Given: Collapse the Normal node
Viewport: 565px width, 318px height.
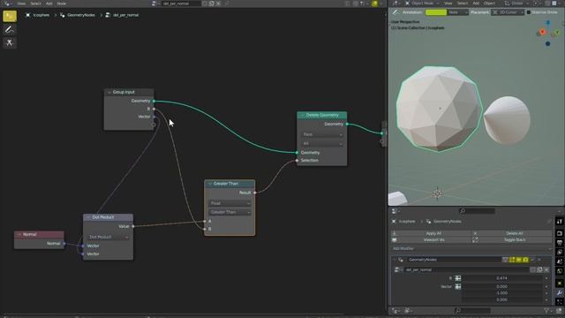Looking at the screenshot, I should pyautogui.click(x=19, y=234).
